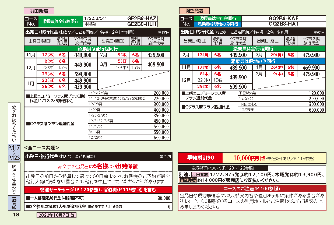The width and height of the screenshot is (334, 225).
Task: Click the pink 羽田発着 label
Action: [x=39, y=11]
